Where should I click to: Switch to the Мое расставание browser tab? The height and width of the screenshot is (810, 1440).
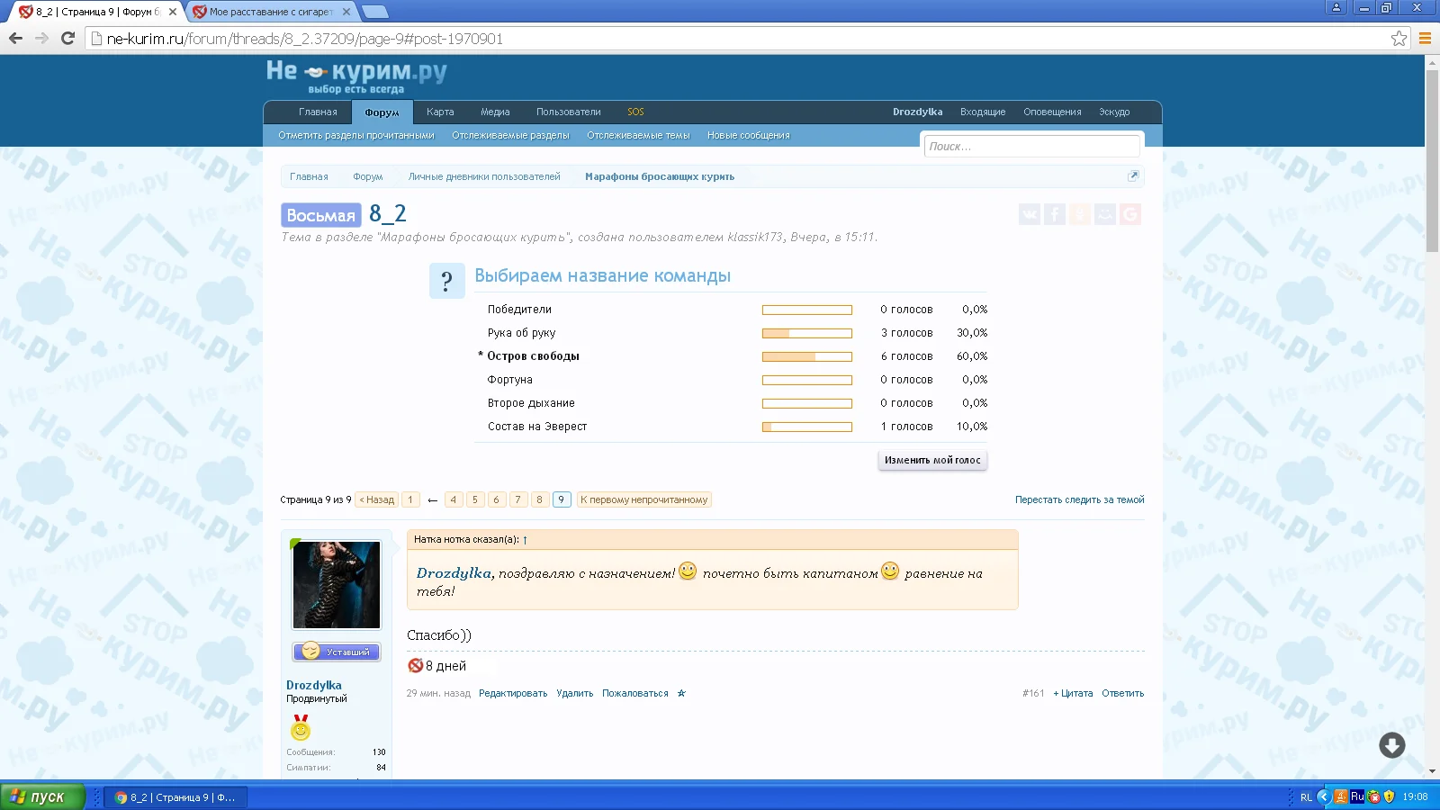pos(270,13)
